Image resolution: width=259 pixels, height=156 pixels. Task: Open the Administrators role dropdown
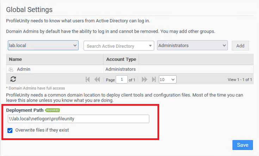[192, 45]
